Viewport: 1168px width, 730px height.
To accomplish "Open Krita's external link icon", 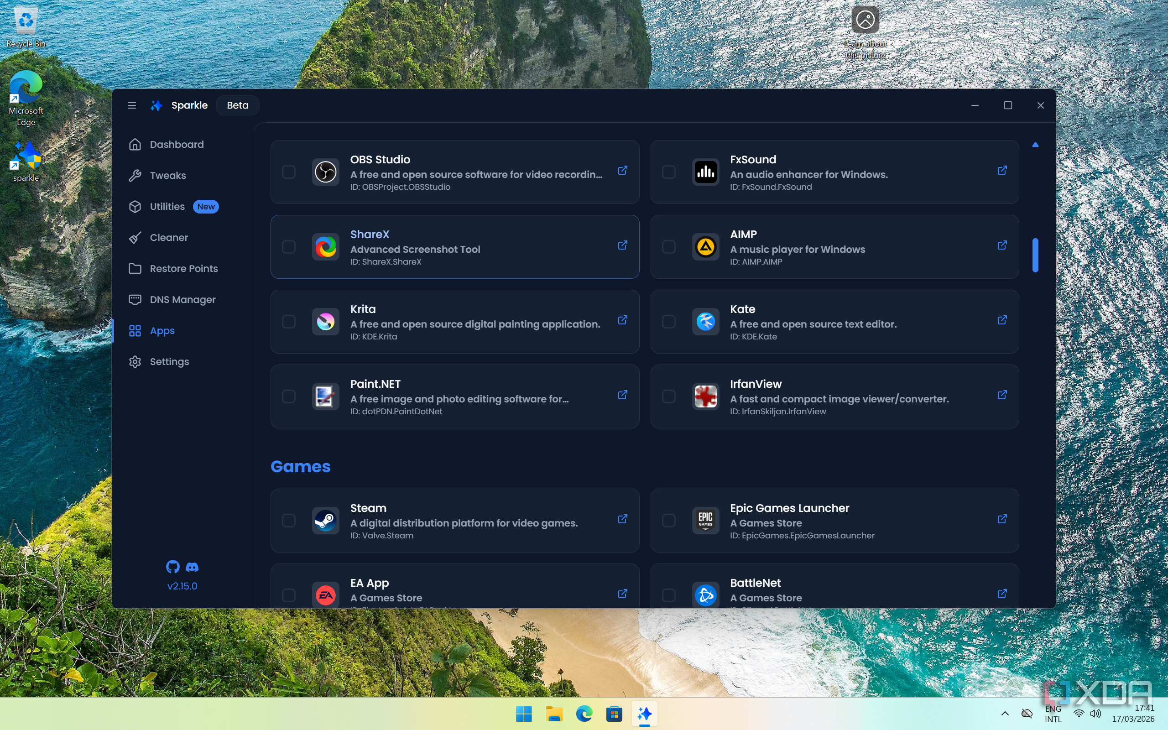I will coord(623,320).
